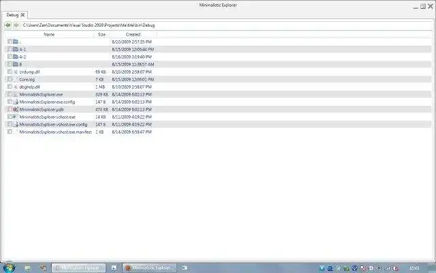This screenshot has width=436, height=273.
Task: Click the 329 KB size value
Action: (x=102, y=94)
